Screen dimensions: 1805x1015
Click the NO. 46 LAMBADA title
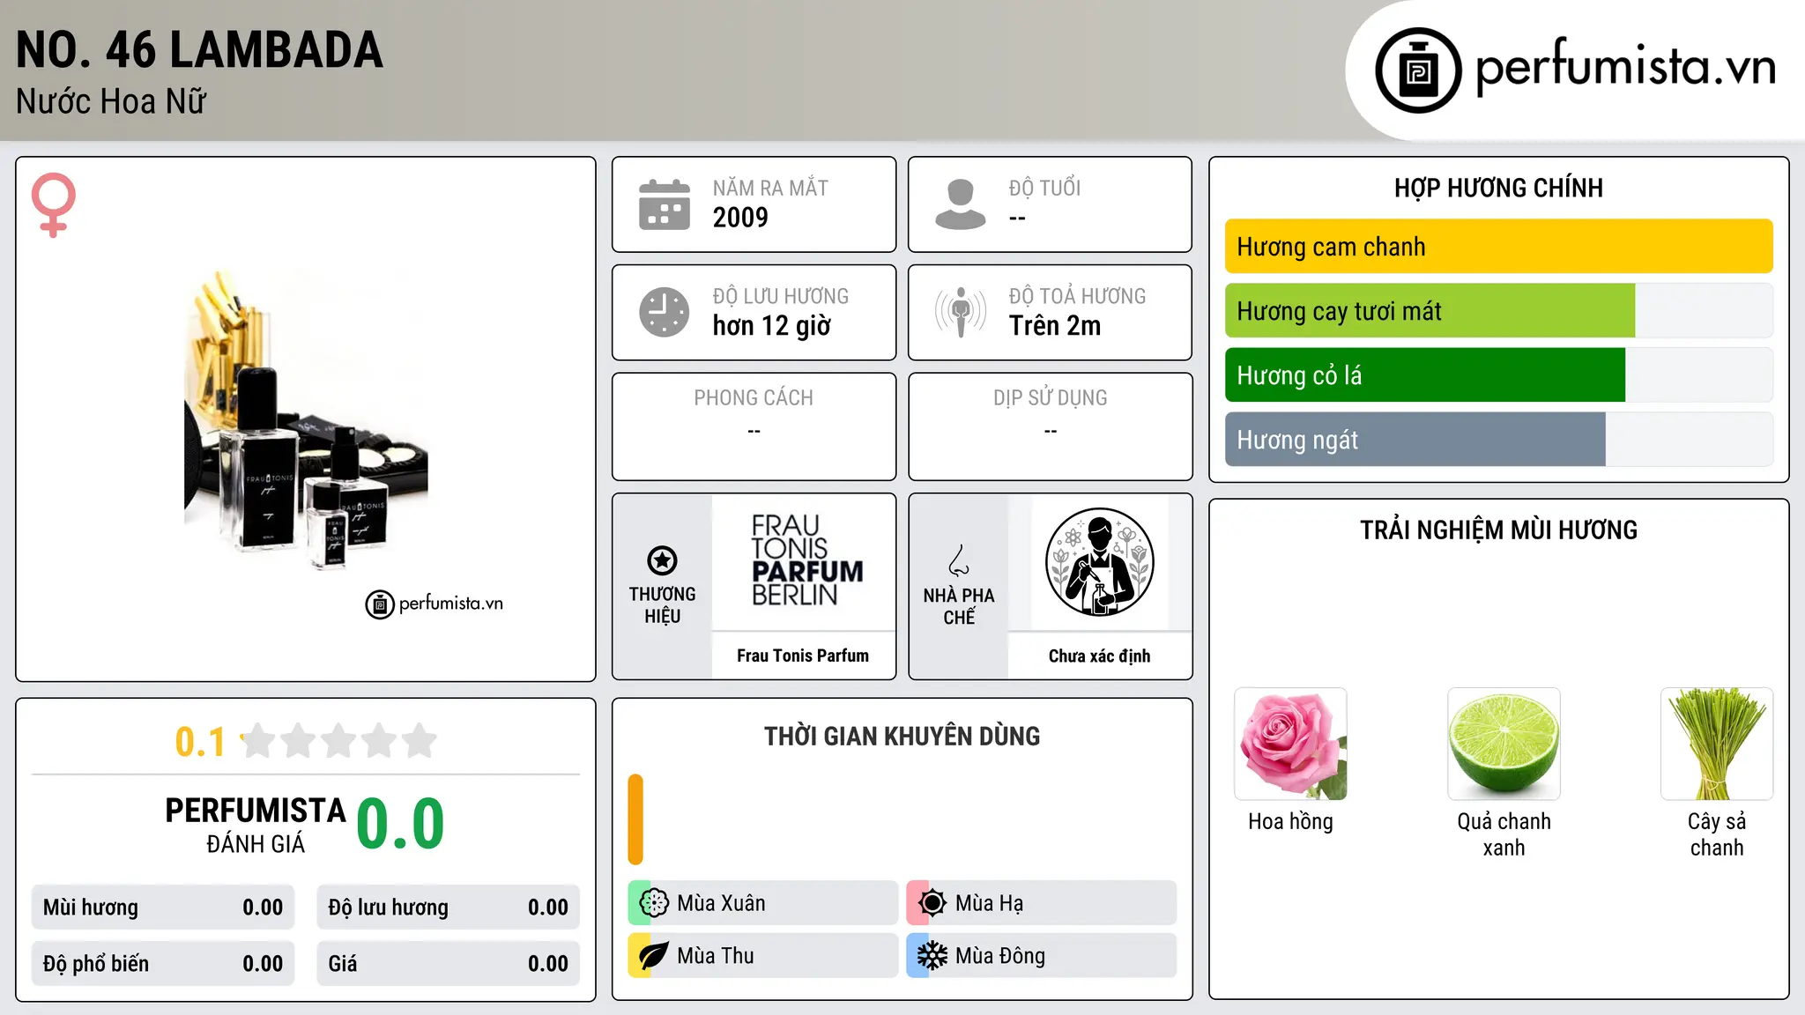click(199, 50)
